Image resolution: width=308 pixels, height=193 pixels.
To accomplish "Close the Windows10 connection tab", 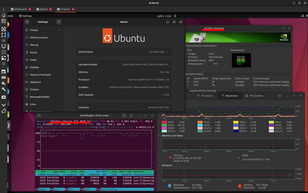I will 30,9.
